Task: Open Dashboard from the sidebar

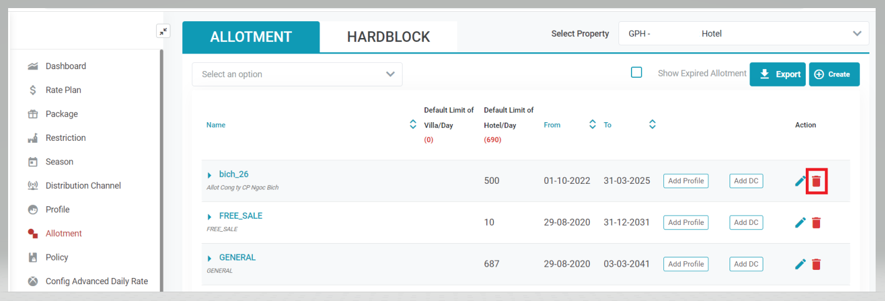Action: tap(66, 66)
